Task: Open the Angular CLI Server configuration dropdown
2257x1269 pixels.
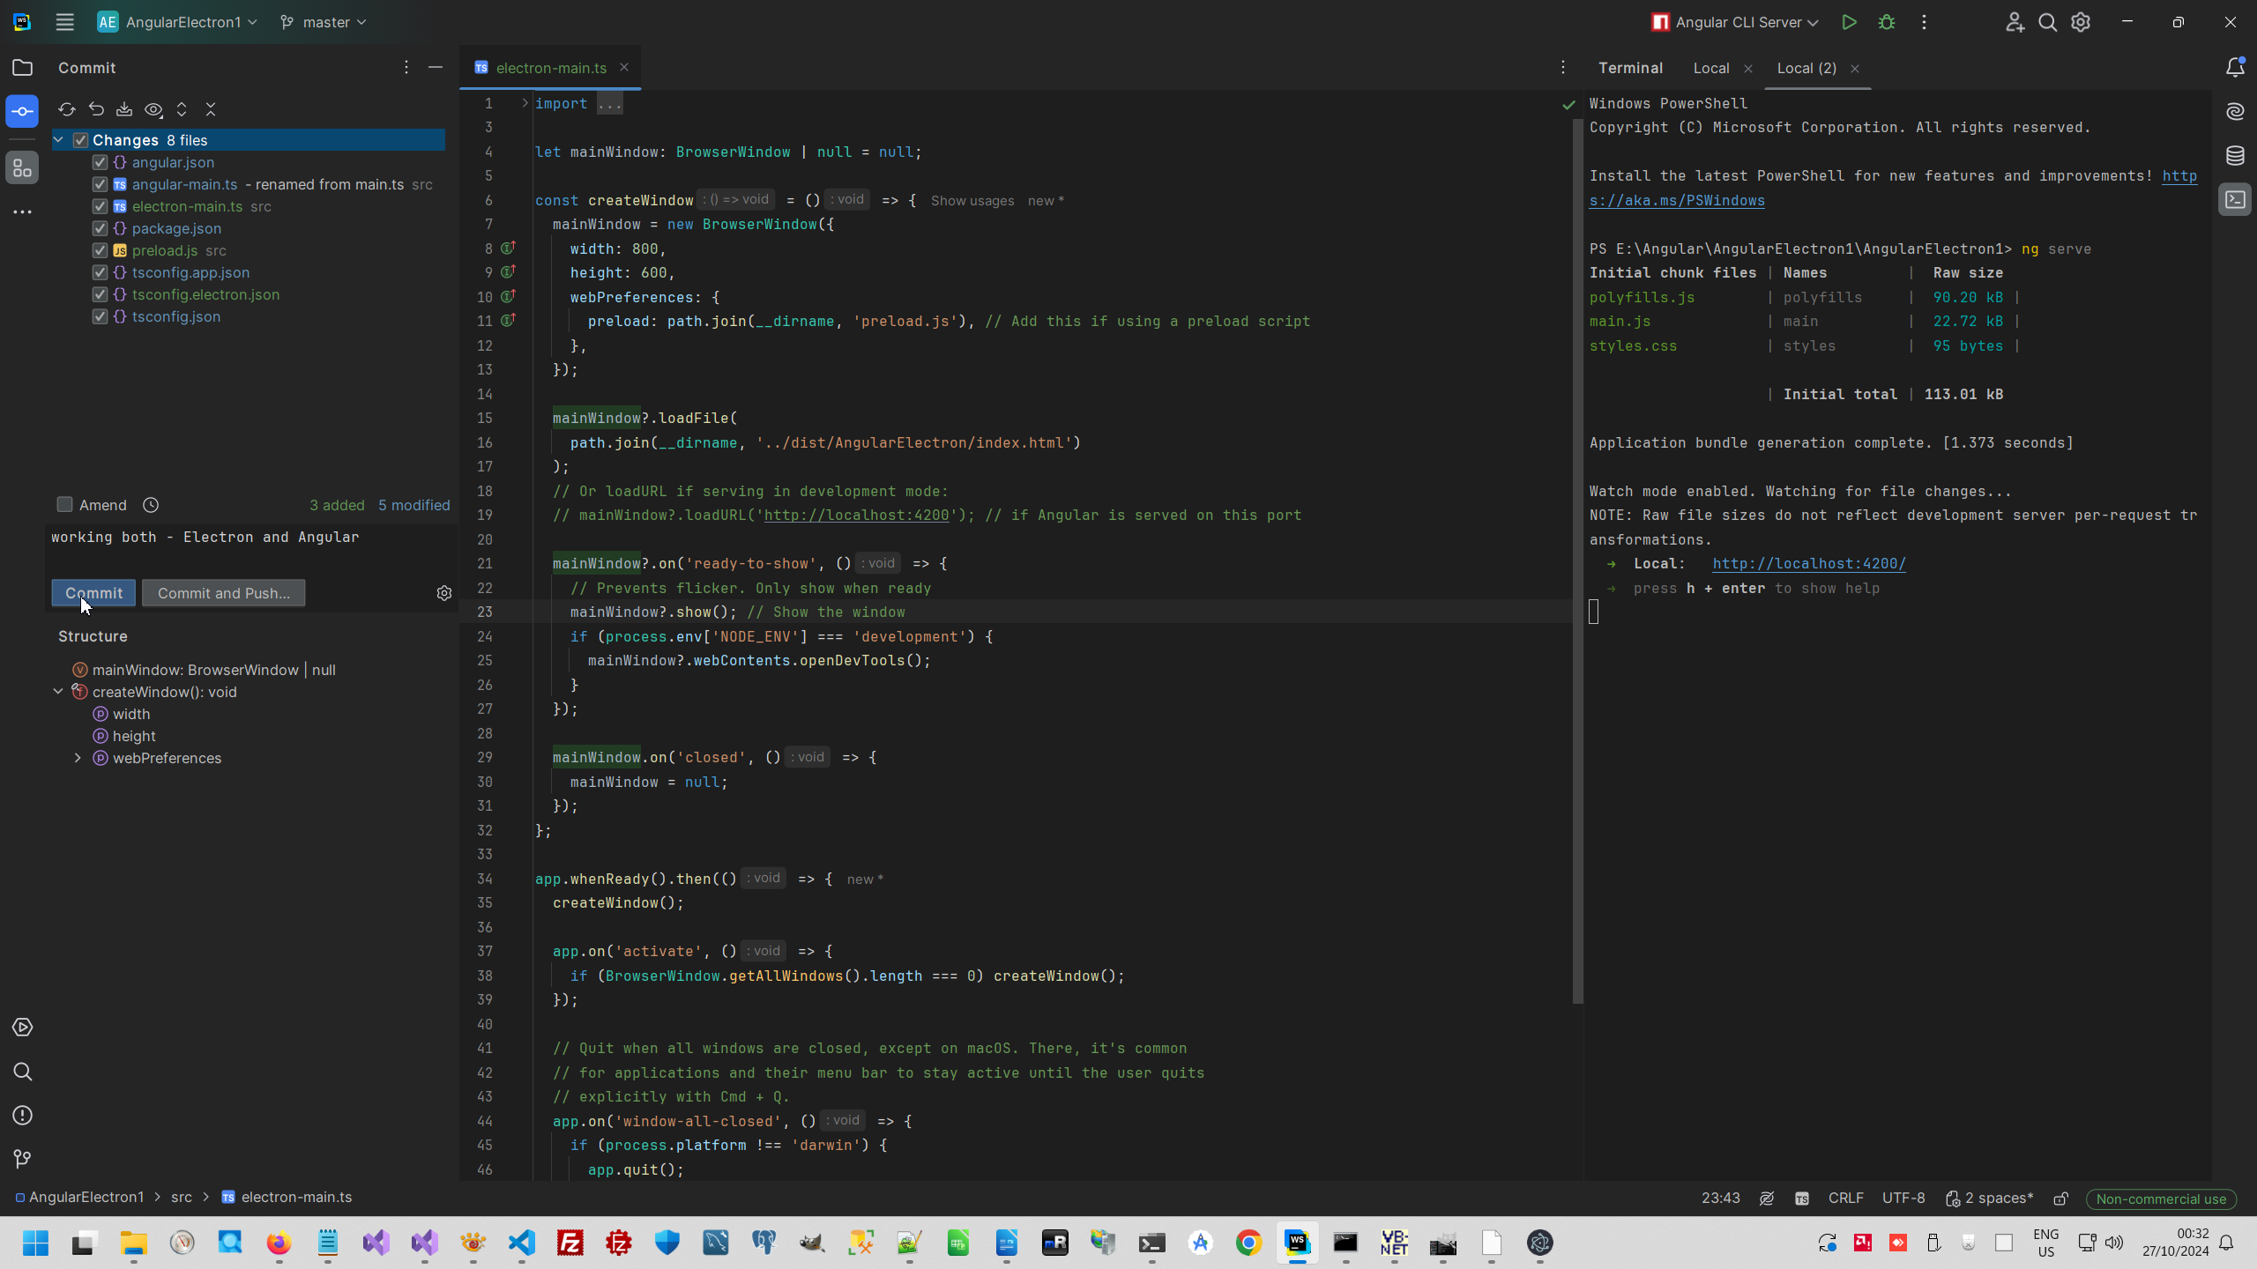Action: [1735, 22]
